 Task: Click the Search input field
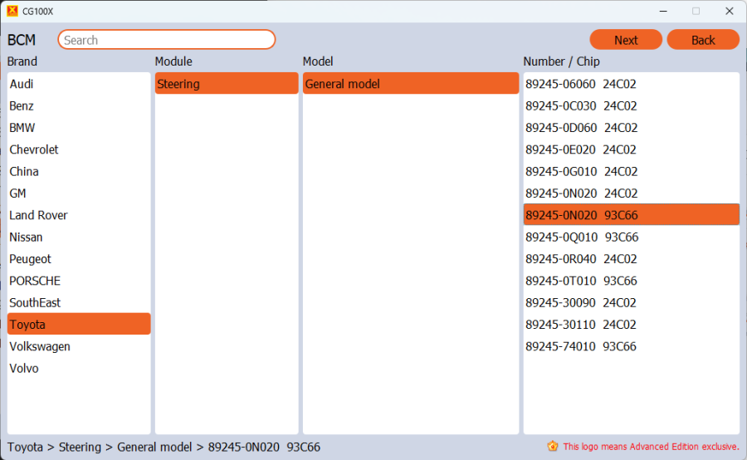(166, 40)
